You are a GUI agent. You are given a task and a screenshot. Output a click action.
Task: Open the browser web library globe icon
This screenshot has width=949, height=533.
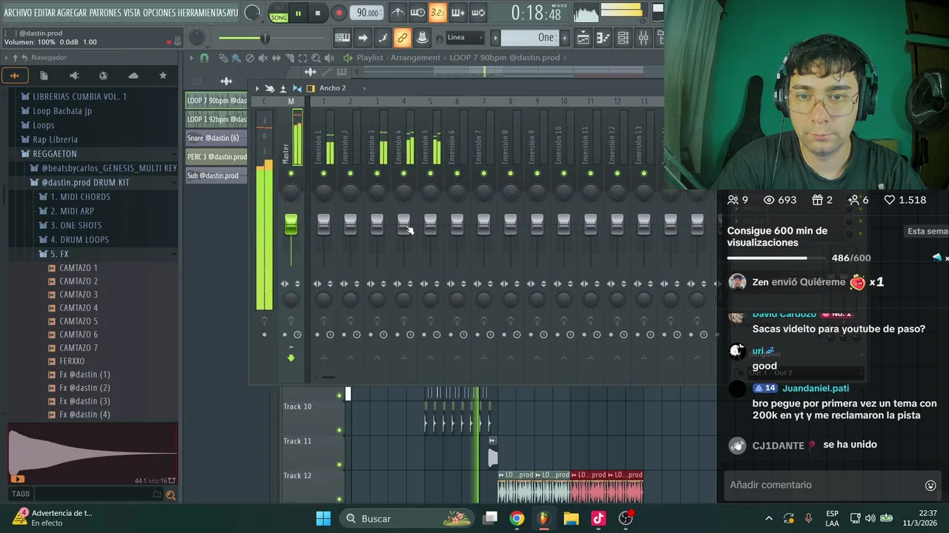pyautogui.click(x=103, y=76)
